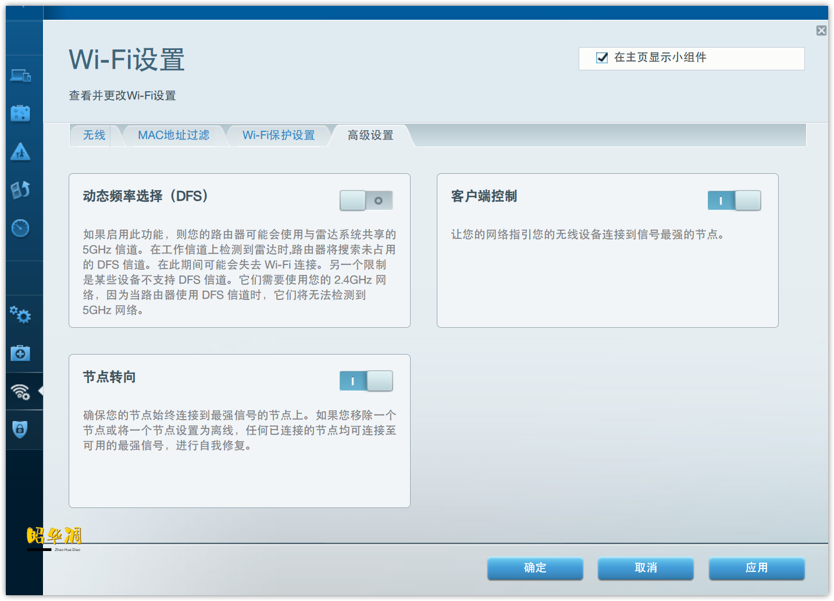Image resolution: width=834 pixels, height=601 pixels.
Task: Open the devices list sidebar icon
Action: 21,76
